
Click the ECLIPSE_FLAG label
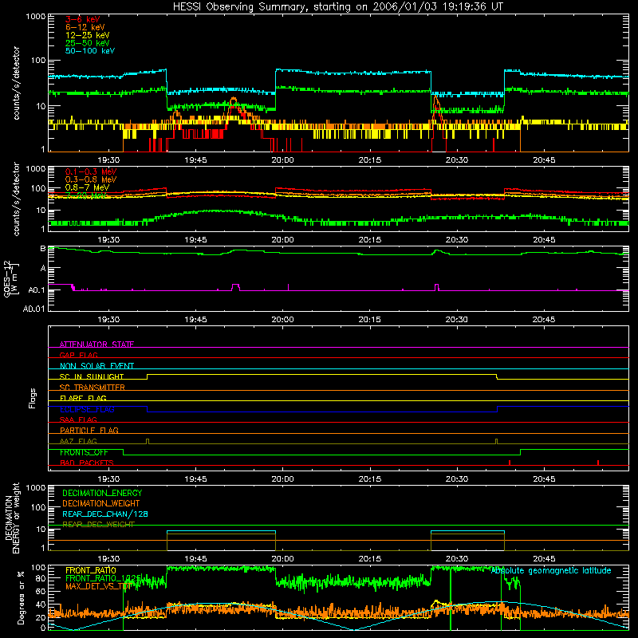click(x=87, y=409)
